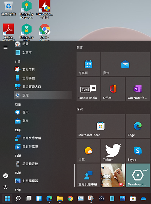Image resolution: width=151 pixels, height=204 pixels.
Task: Launch the Microsoft Store tile
Action: pyautogui.click(x=101, y=126)
